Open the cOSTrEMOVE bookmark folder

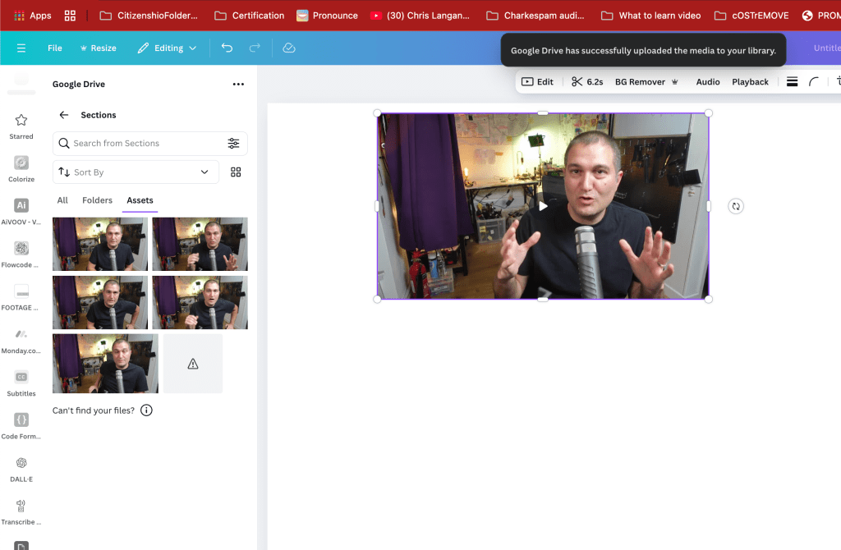[751, 16]
